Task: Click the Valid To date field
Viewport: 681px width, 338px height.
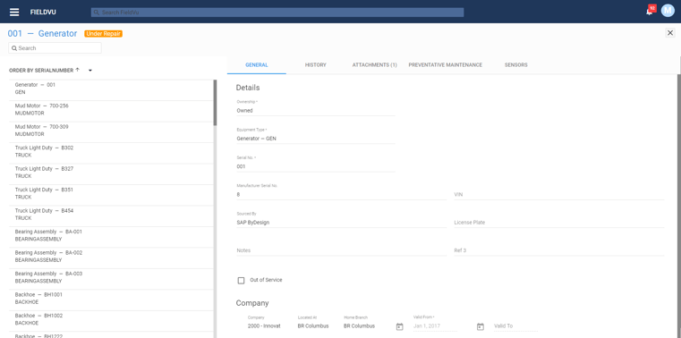Action: point(515,326)
